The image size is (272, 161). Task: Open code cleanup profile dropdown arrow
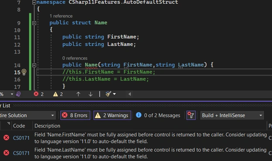coord(114,94)
